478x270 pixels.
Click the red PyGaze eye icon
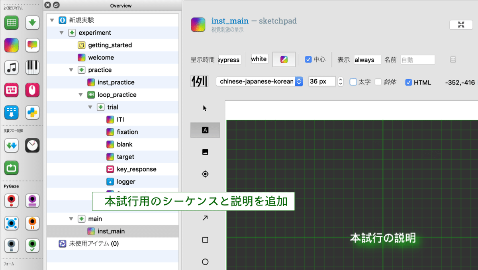click(11, 201)
